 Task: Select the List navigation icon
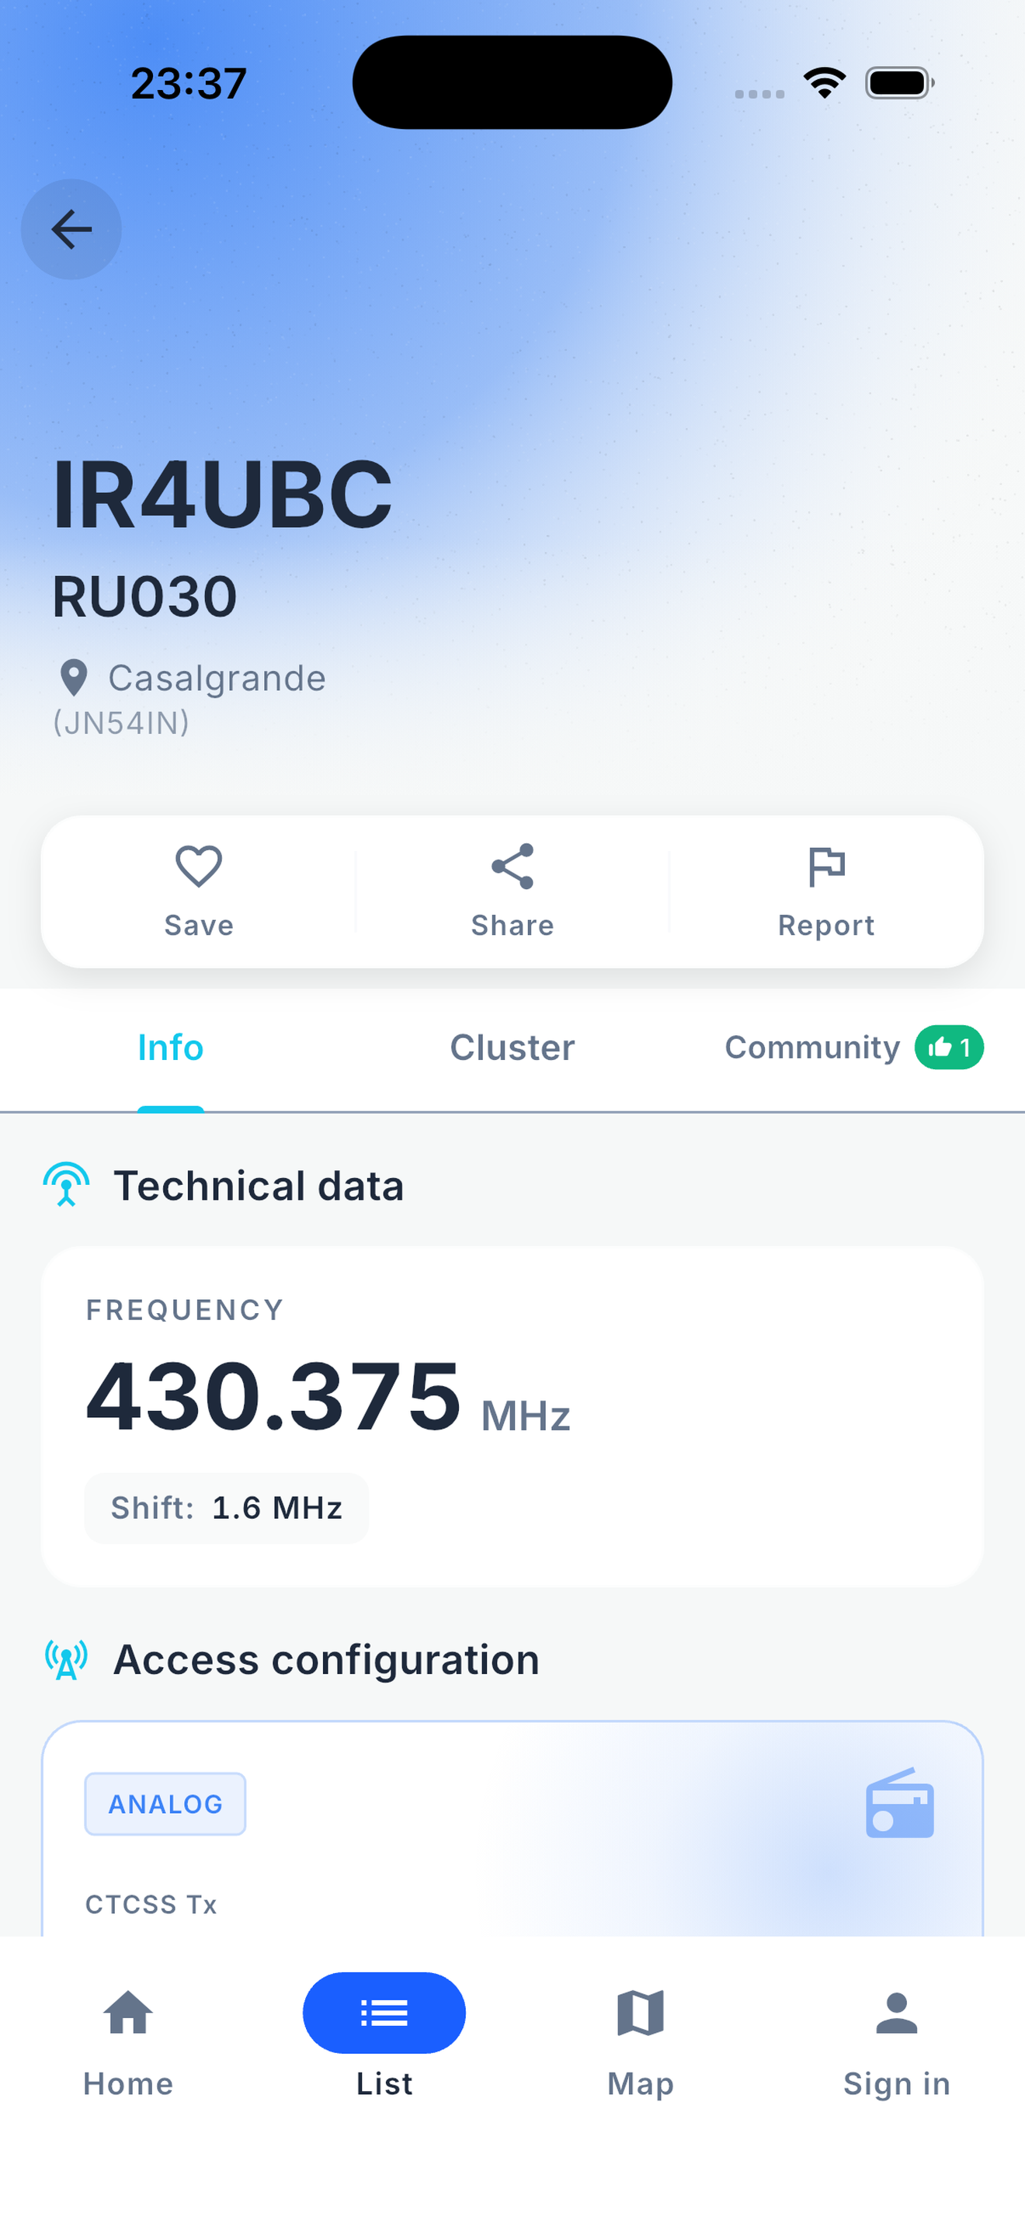[x=384, y=2013]
